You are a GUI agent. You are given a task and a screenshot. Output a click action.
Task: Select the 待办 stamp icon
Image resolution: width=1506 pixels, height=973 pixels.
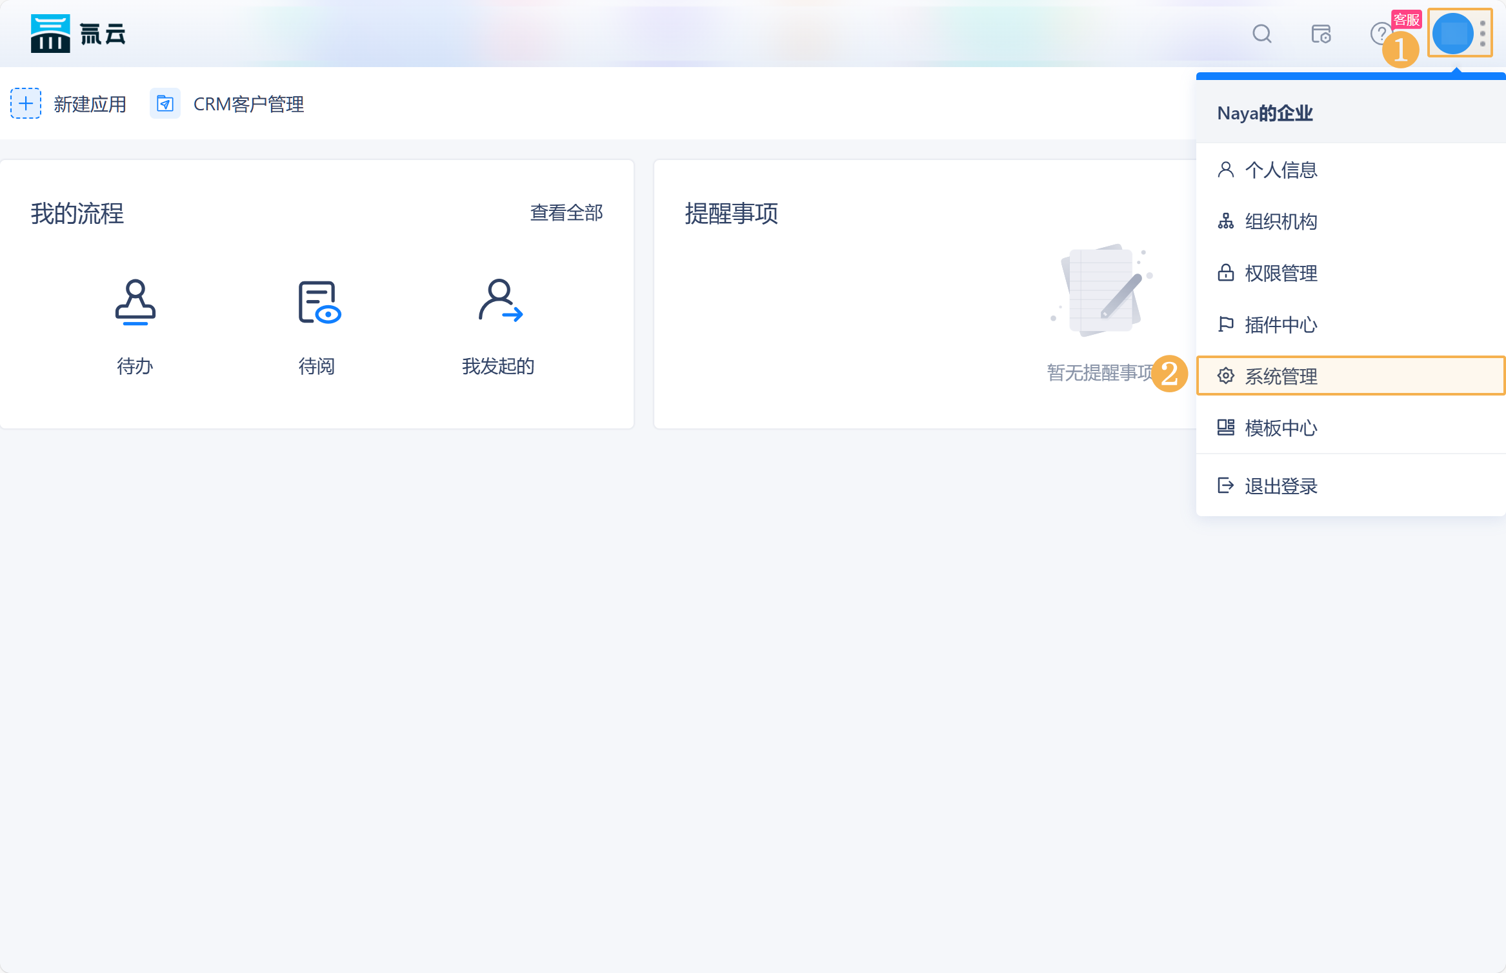(x=135, y=303)
